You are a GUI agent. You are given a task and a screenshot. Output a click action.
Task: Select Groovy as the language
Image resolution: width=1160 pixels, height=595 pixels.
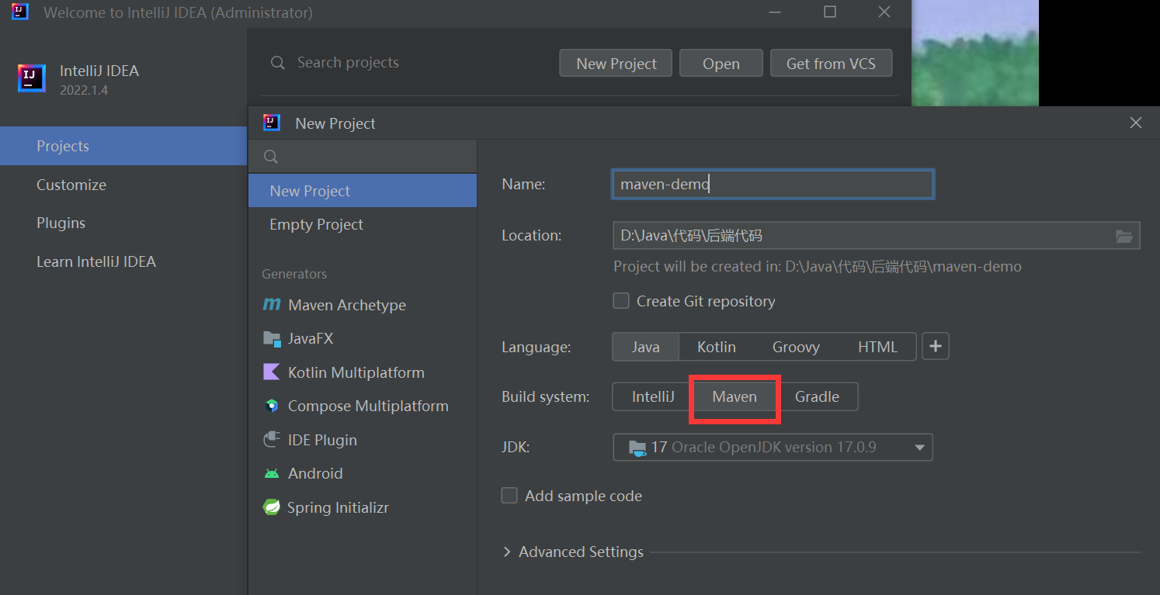click(796, 347)
